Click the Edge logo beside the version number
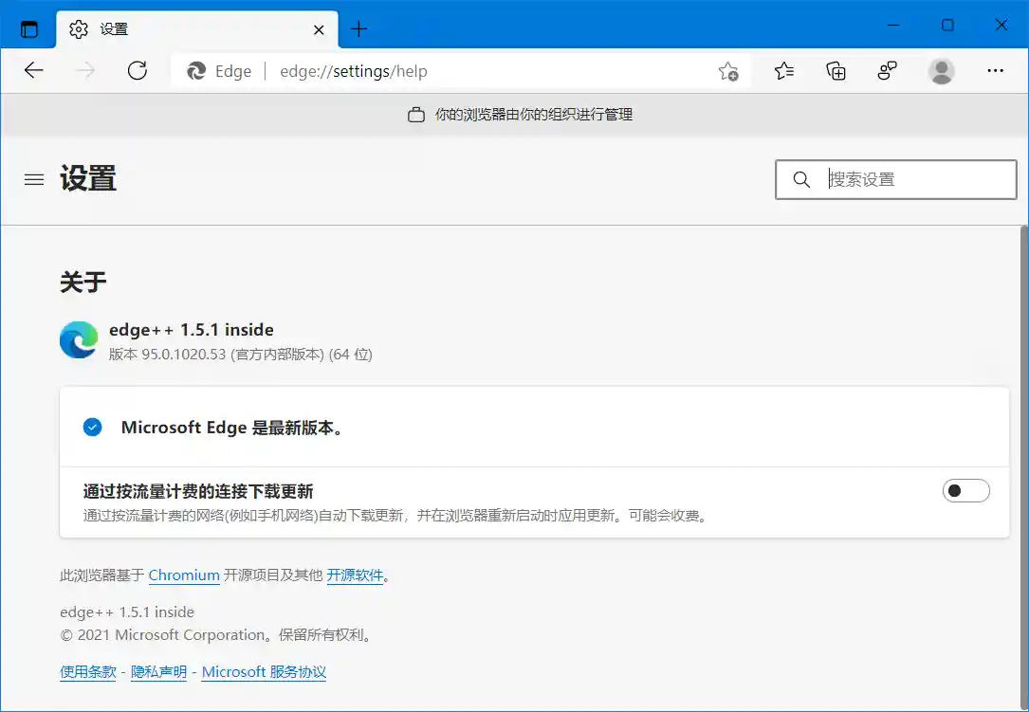The width and height of the screenshot is (1029, 712). tap(79, 339)
